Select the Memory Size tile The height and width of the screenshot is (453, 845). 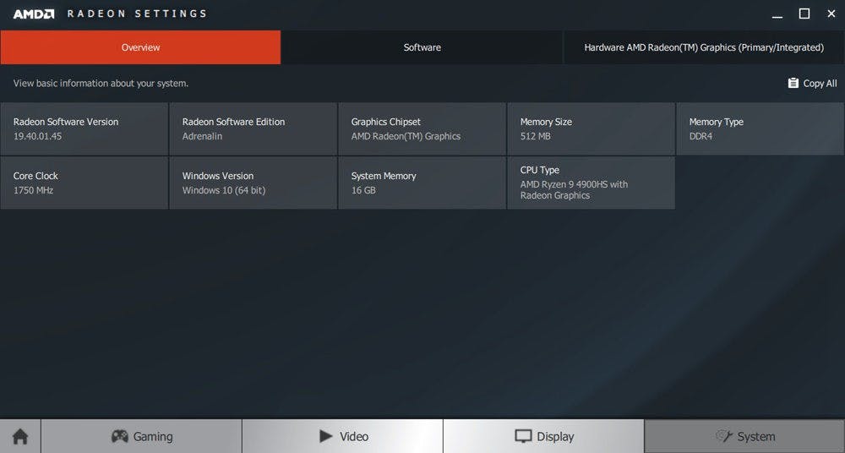point(591,129)
